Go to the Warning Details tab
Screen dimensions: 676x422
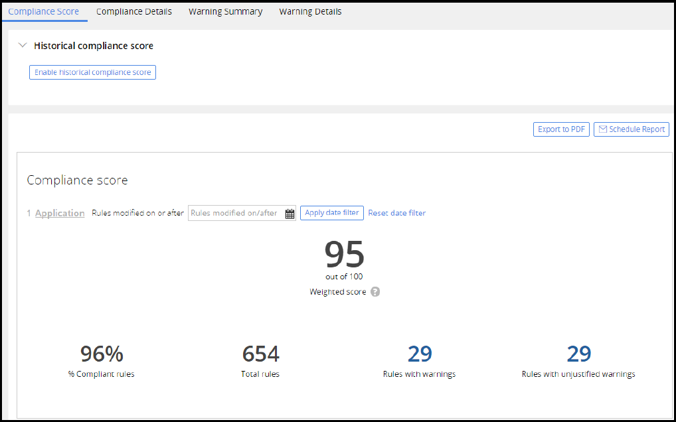tap(310, 11)
